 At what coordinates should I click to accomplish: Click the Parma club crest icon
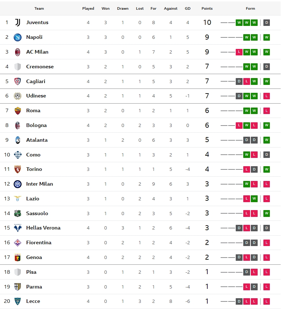[x=18, y=287]
